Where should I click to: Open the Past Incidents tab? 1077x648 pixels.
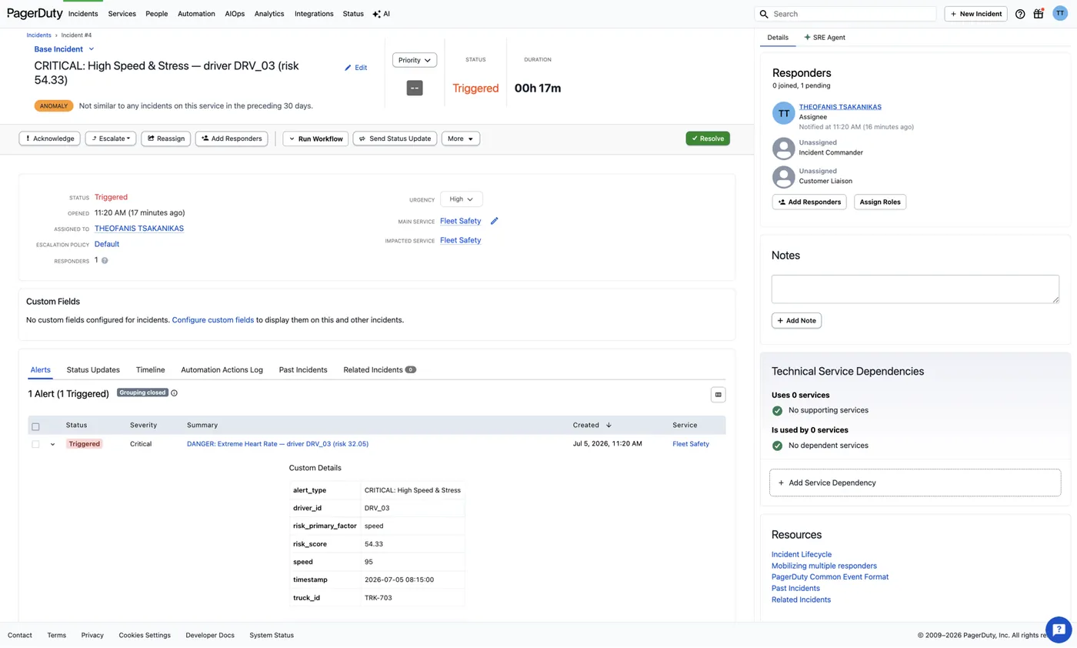click(303, 369)
